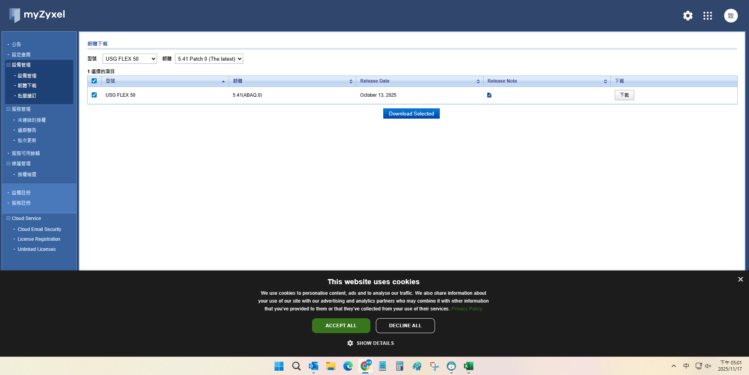Open the Windows Start menu
The image size is (749, 375).
tap(279, 366)
